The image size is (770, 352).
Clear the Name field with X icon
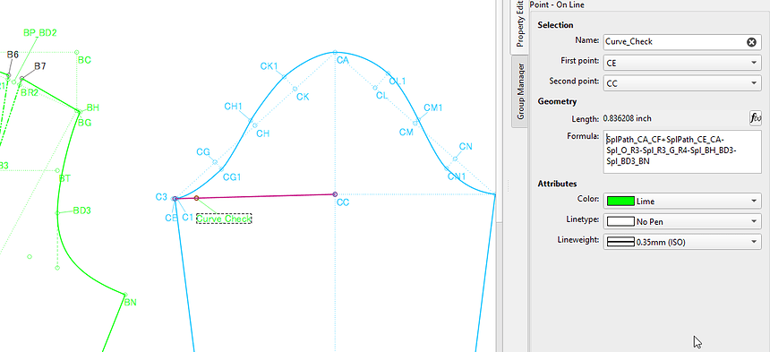point(751,42)
